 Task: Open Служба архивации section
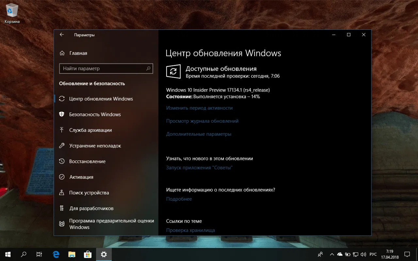tap(106, 130)
